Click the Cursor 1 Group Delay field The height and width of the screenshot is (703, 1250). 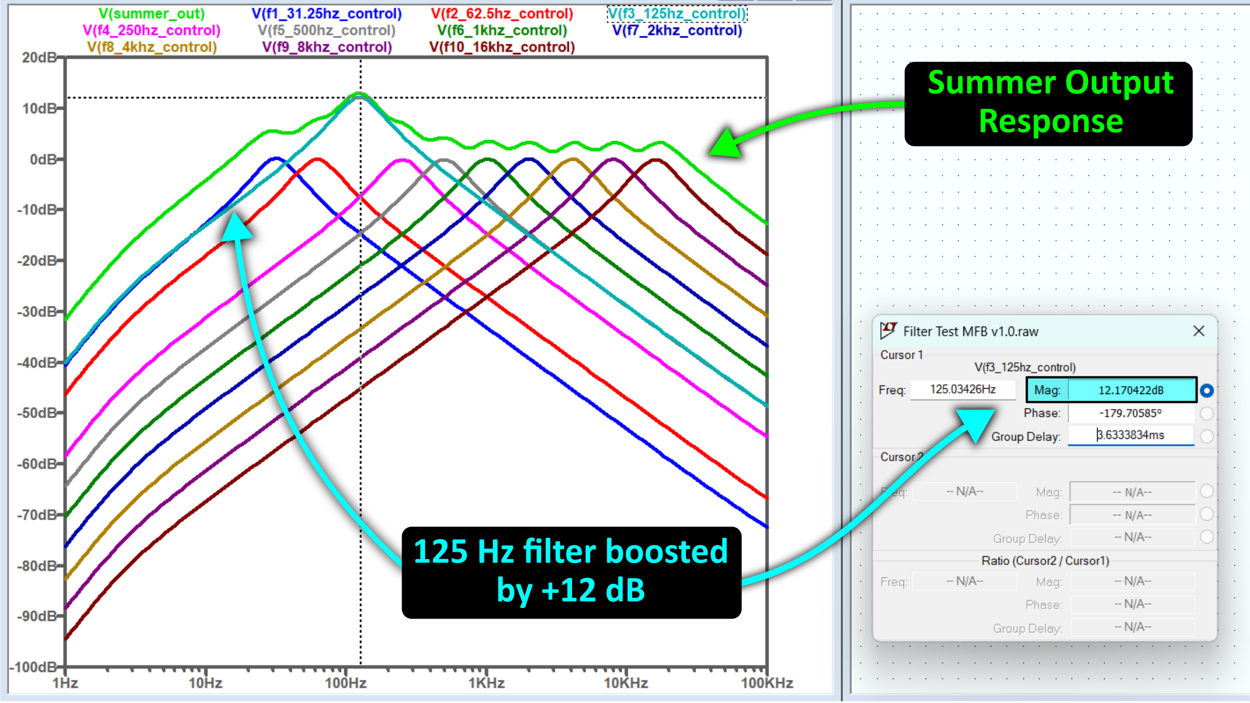click(x=1131, y=435)
